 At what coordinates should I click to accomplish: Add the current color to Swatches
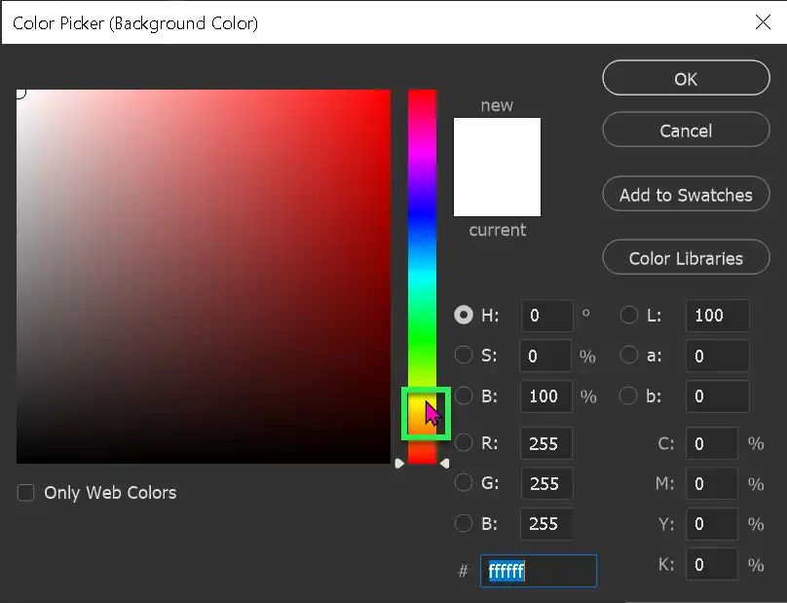coord(686,194)
